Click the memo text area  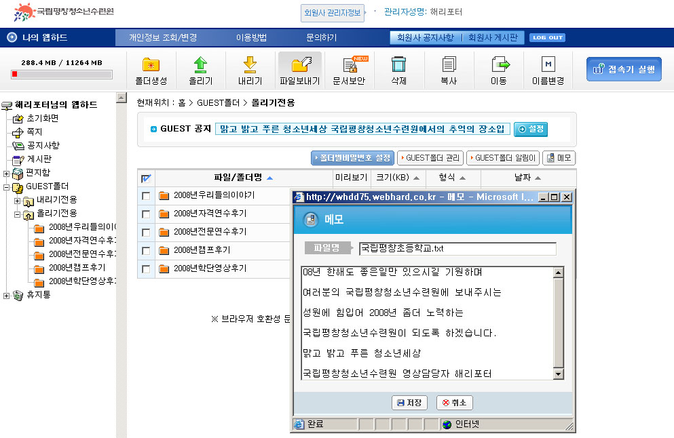tap(428, 323)
